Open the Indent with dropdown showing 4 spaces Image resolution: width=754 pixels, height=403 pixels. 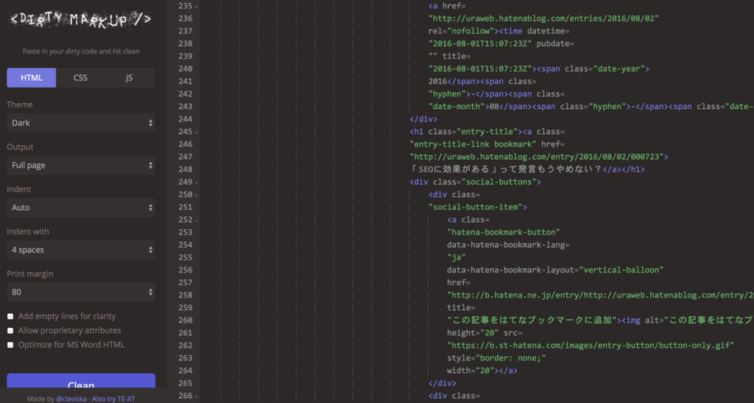(x=81, y=250)
